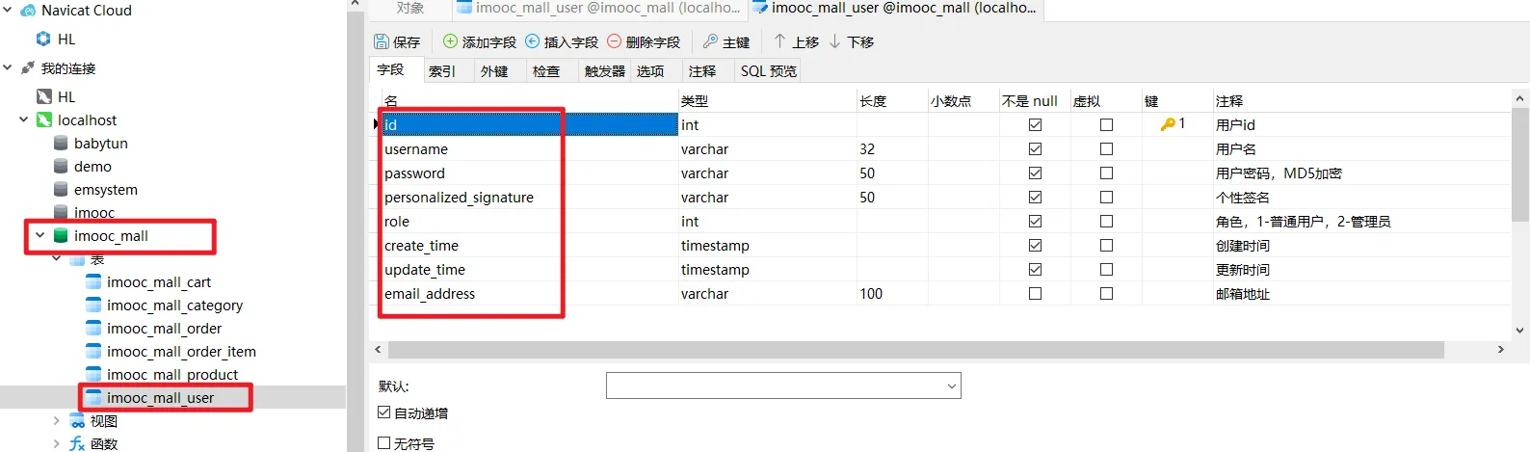Collapse the 表 tables node
Viewport: 1530px width, 452px height.
(x=57, y=259)
